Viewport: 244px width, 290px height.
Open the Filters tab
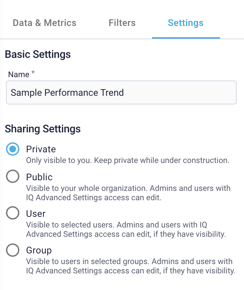[122, 23]
